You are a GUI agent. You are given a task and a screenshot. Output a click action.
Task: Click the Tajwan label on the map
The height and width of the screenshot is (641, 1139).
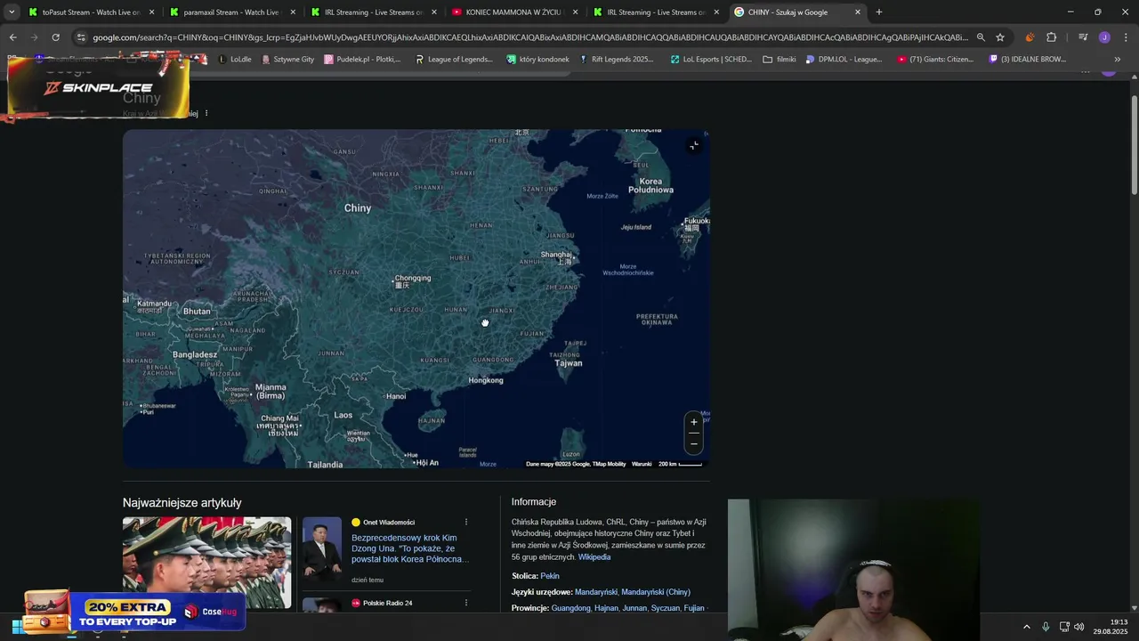point(569,363)
